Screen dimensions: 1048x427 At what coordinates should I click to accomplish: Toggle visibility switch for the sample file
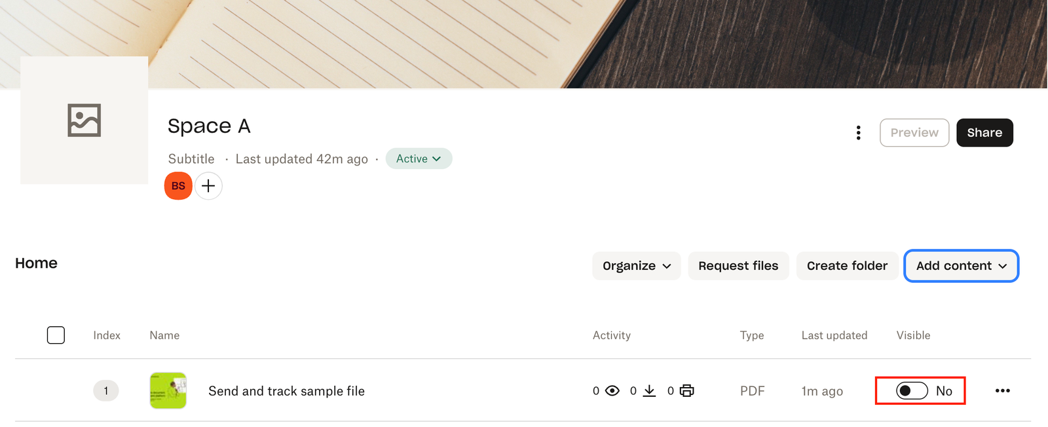[x=912, y=391]
